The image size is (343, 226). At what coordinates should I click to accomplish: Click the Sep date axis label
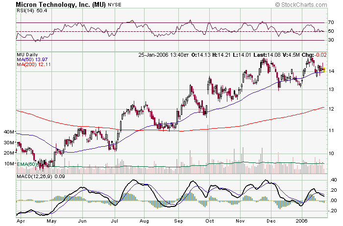click(x=178, y=221)
